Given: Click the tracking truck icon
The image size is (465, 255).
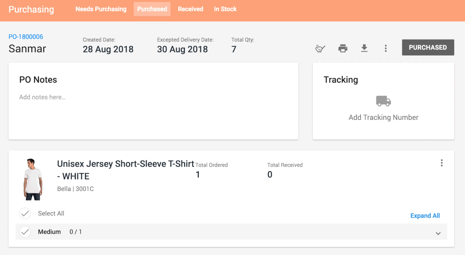Looking at the screenshot, I should point(383,101).
